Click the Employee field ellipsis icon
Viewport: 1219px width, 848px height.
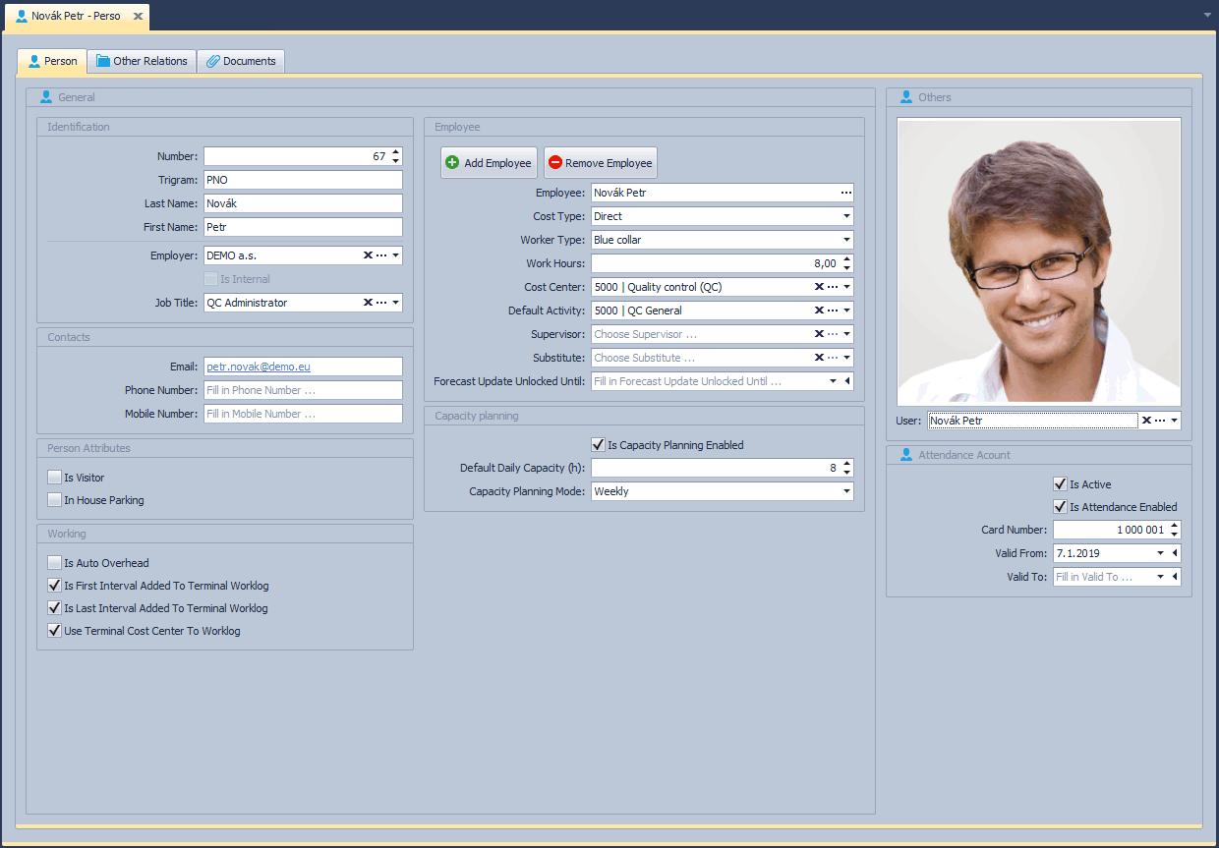845,193
